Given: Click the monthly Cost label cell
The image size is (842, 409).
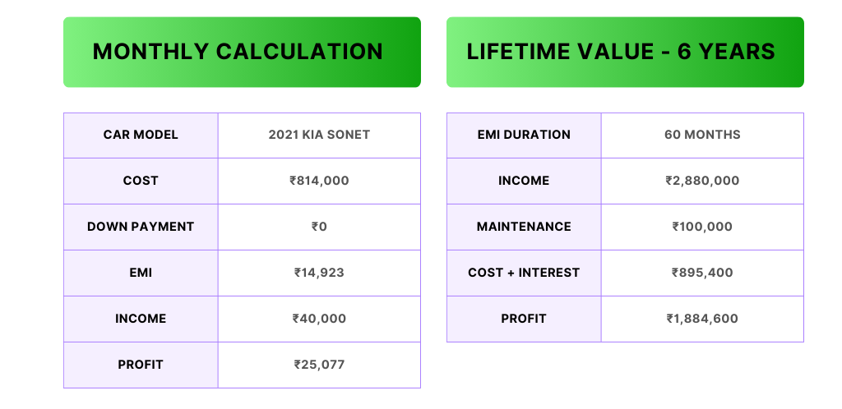Looking at the screenshot, I should point(141,182).
